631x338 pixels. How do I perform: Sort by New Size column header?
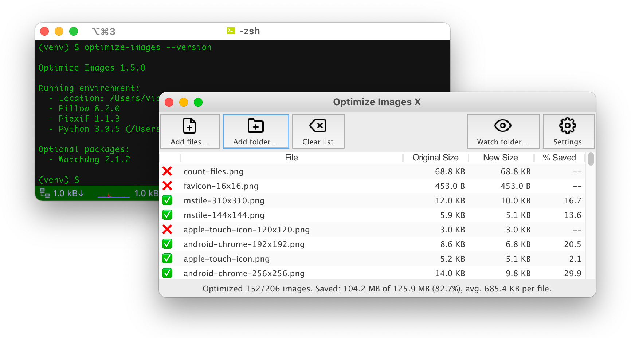tap(500, 158)
